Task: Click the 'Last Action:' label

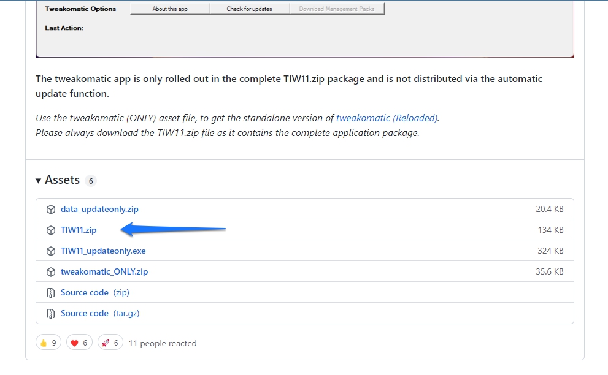Action: click(64, 28)
